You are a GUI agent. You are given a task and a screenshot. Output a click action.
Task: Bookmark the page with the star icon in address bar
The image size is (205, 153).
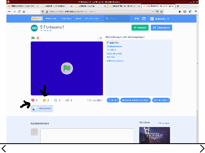pos(161,11)
